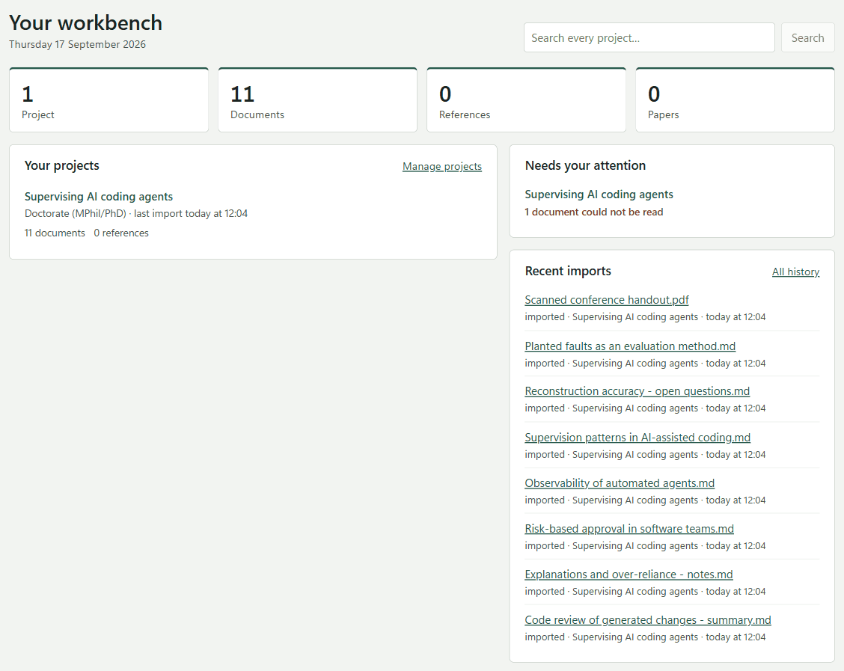Click the 'Needs your attention' heading
The image size is (844, 671).
(x=585, y=166)
